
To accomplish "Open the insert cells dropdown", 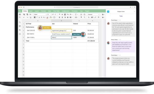I will point(103,14).
